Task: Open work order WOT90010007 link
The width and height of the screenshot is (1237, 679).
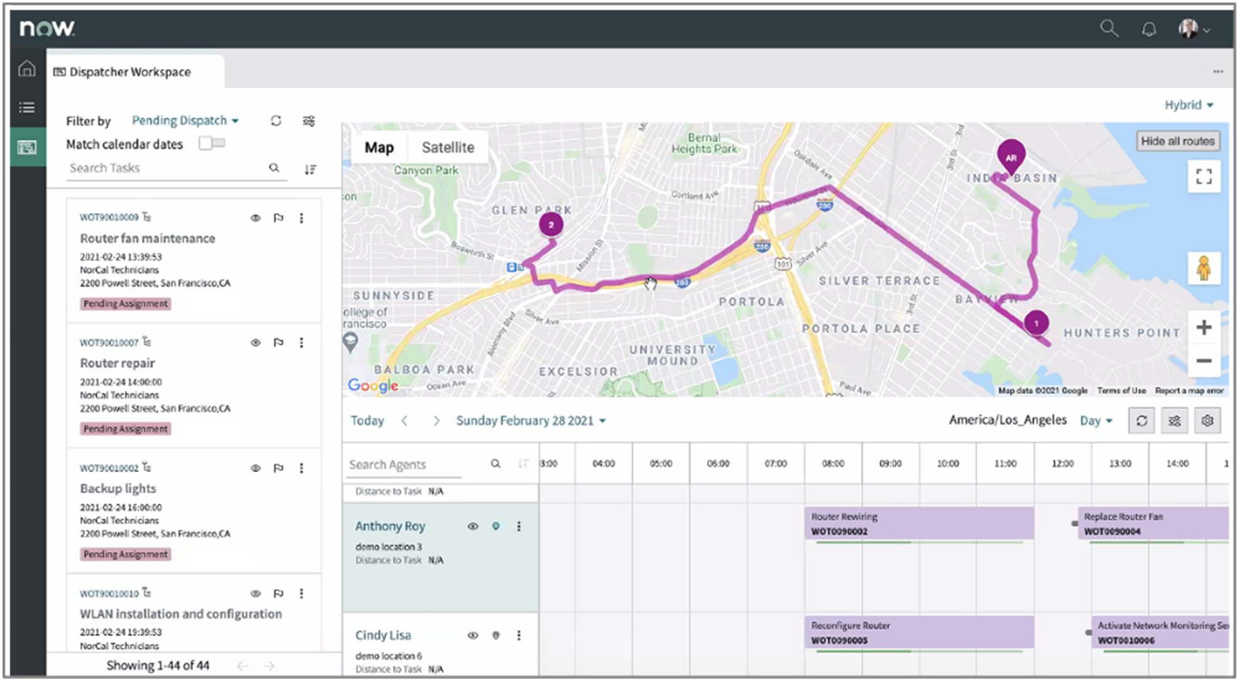Action: point(109,343)
